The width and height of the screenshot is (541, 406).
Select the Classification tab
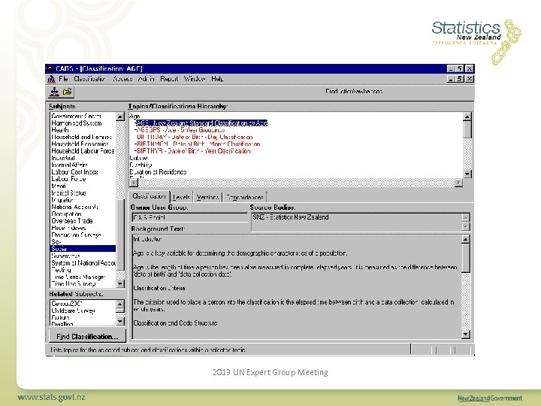coord(149,196)
